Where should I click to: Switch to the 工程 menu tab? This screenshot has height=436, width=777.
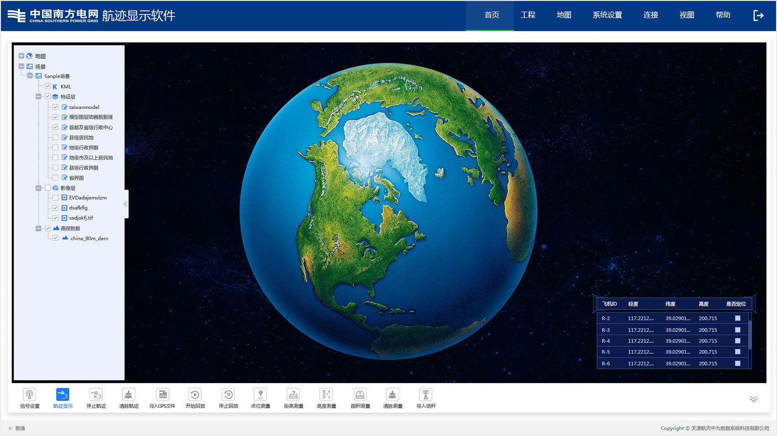click(528, 15)
